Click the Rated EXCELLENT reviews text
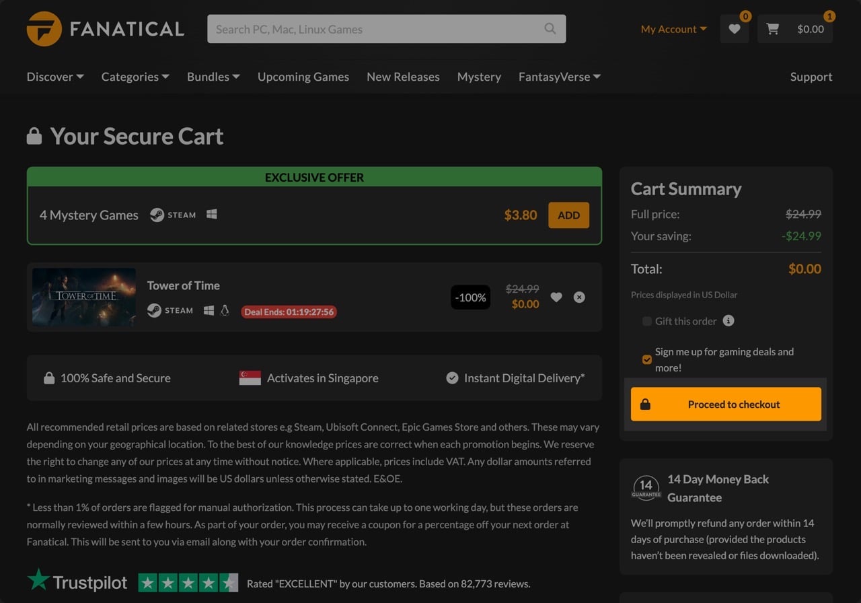Screen dimensions: 861x603 coord(389,583)
